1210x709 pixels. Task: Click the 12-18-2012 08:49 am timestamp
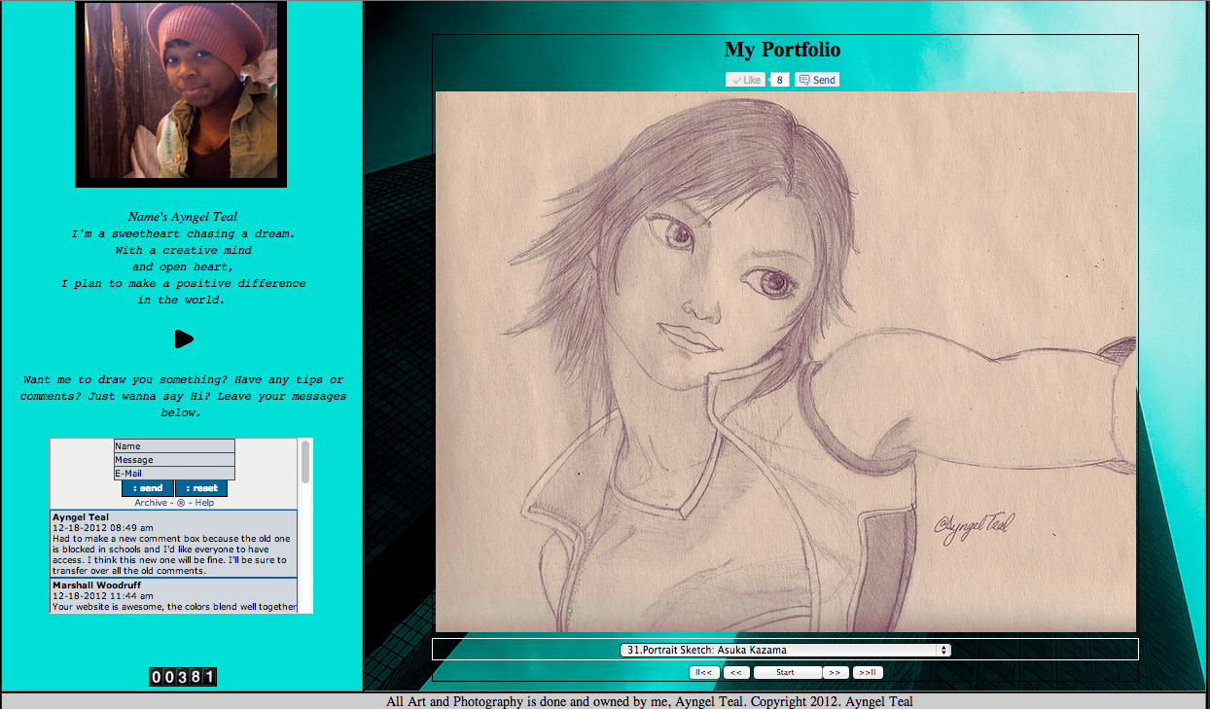(103, 528)
